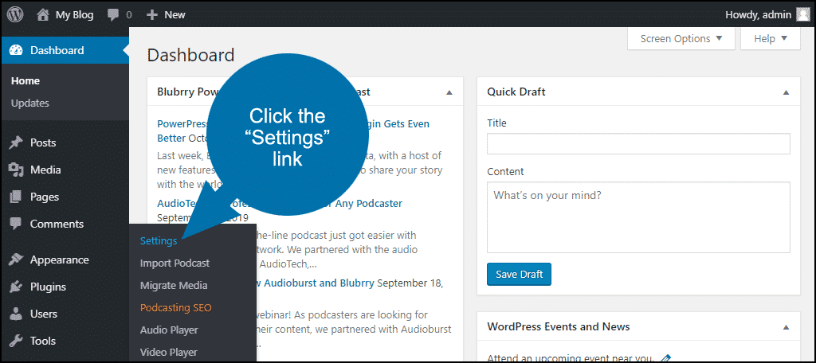Collapse the Quick Draft panel
The height and width of the screenshot is (363, 816).
[787, 92]
